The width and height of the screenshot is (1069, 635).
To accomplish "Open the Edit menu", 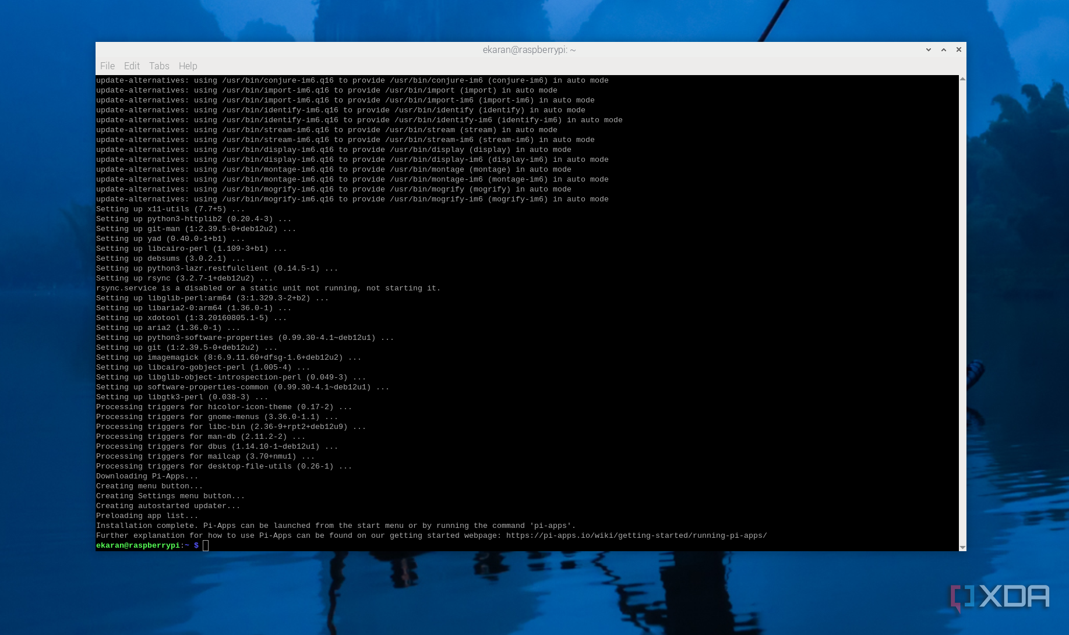I will pos(132,66).
